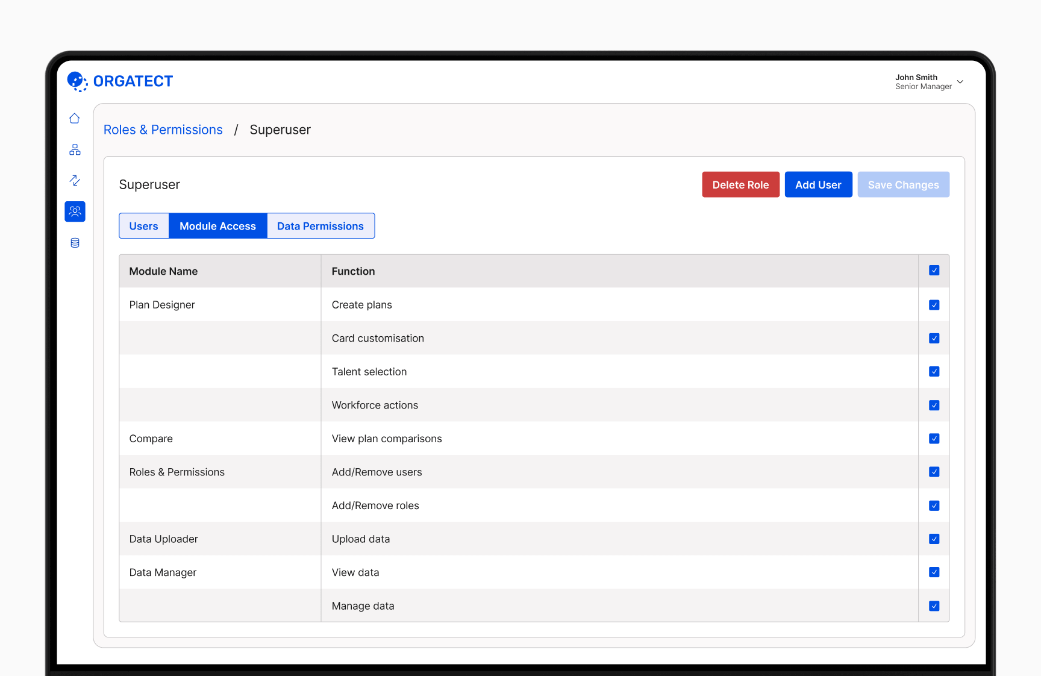Toggle the select-all header checkbox
The width and height of the screenshot is (1041, 676).
point(934,271)
